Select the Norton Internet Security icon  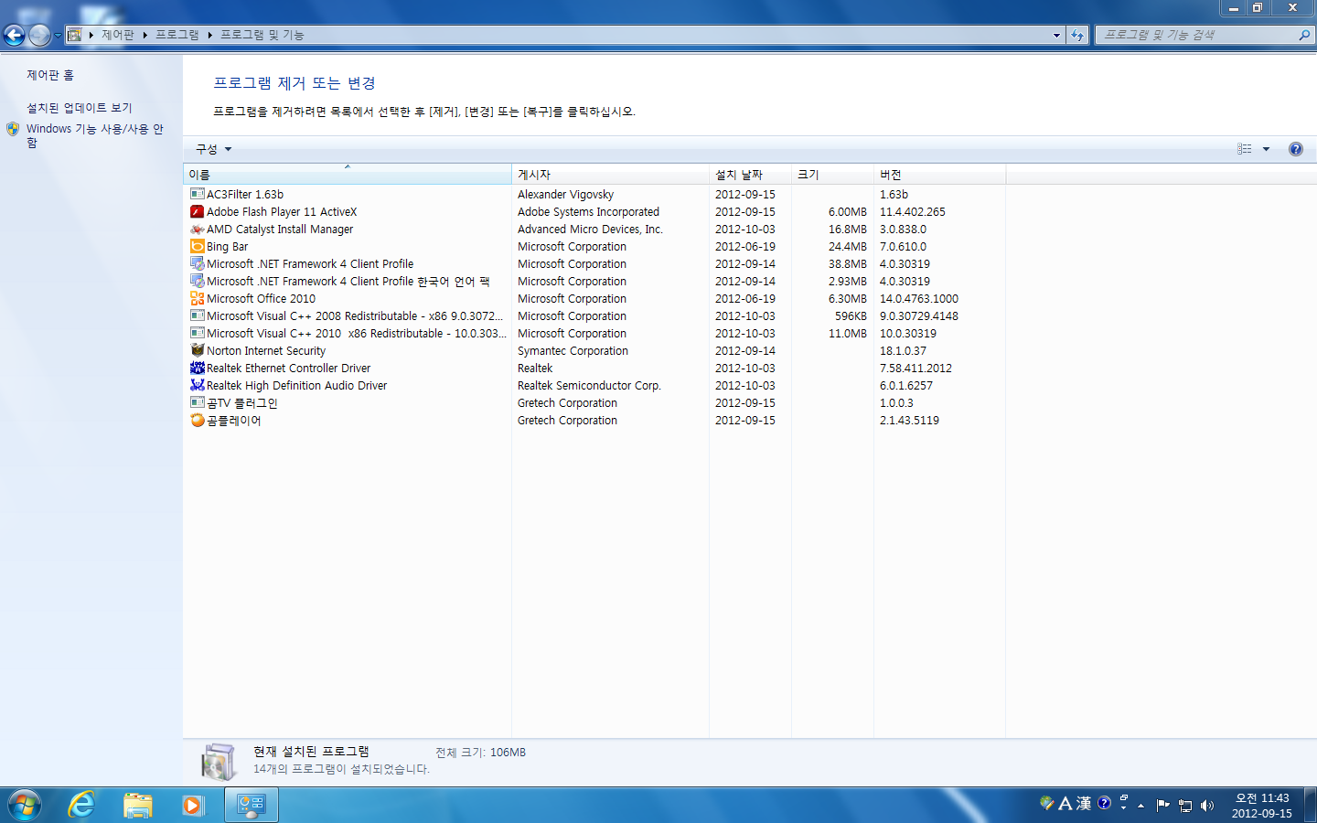click(x=197, y=350)
